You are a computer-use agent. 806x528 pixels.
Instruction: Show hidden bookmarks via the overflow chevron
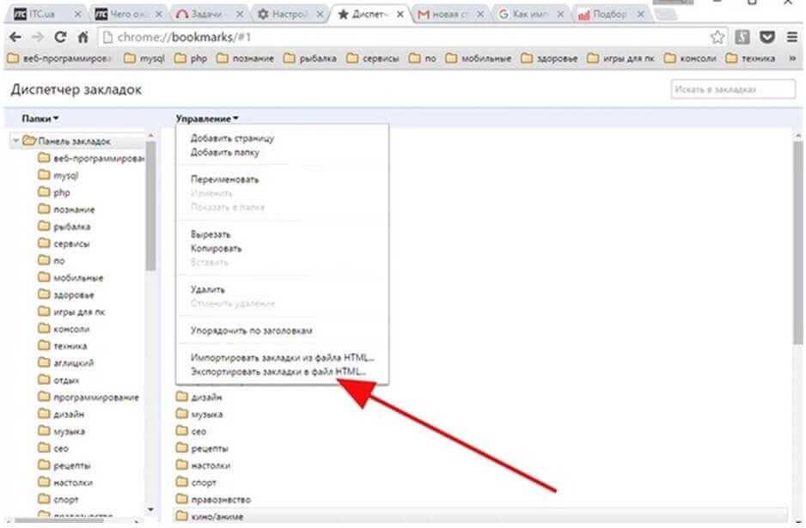(792, 58)
